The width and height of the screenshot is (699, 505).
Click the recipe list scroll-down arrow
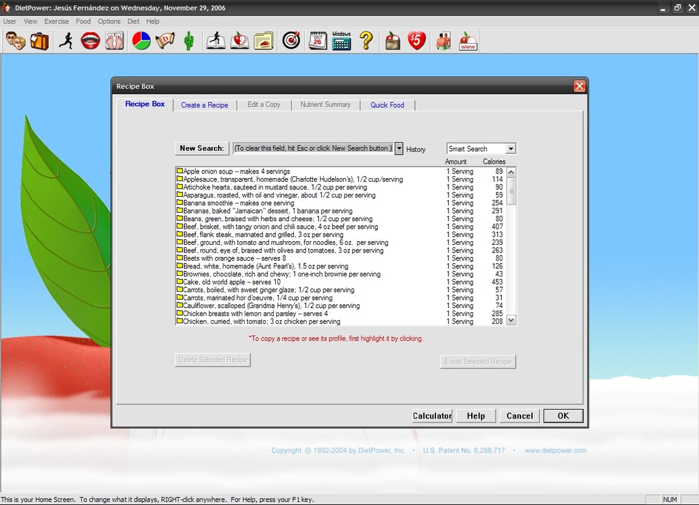(512, 320)
